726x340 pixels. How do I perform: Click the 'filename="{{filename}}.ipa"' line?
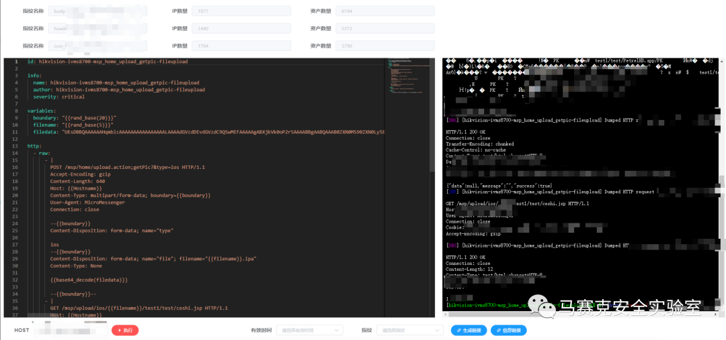tap(153, 259)
